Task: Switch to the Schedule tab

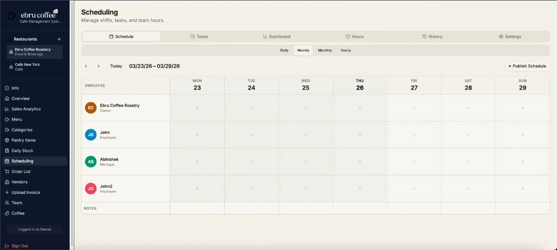Action: point(121,37)
